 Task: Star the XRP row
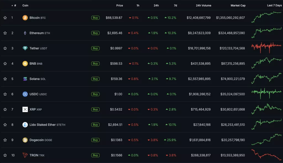click(5, 109)
